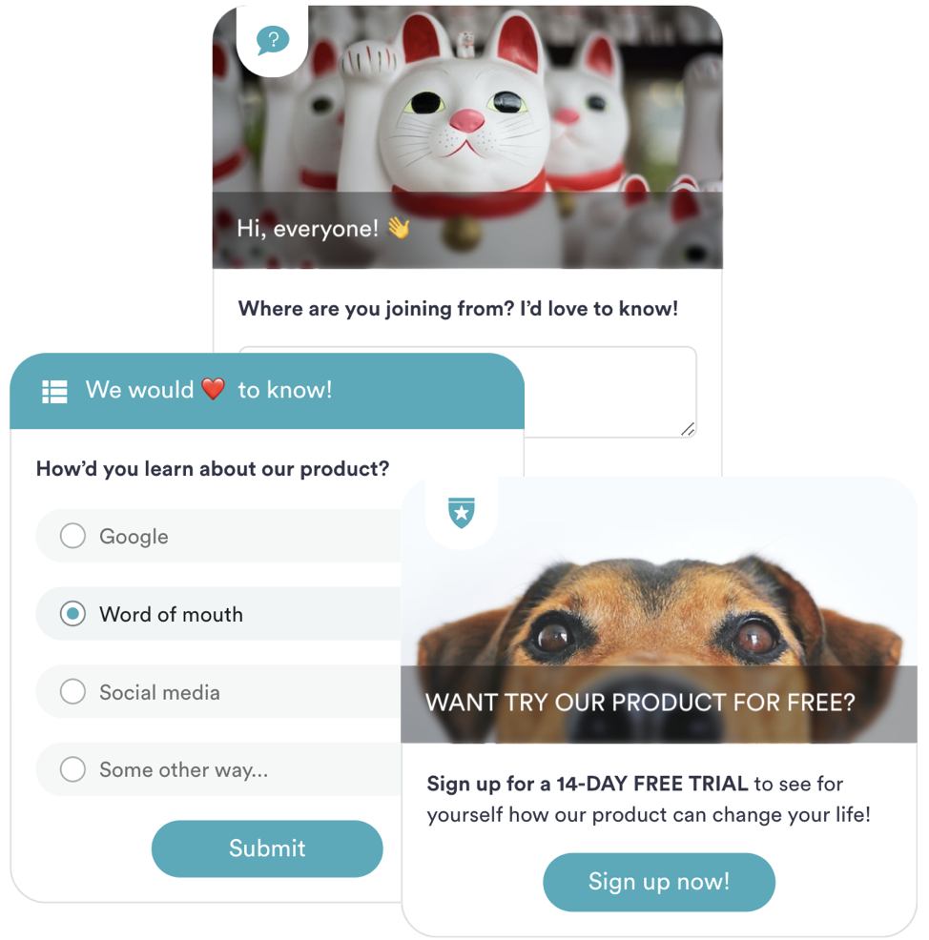Image resolution: width=929 pixels, height=940 pixels.
Task: Click the question speech bubble icon
Action: click(x=273, y=40)
